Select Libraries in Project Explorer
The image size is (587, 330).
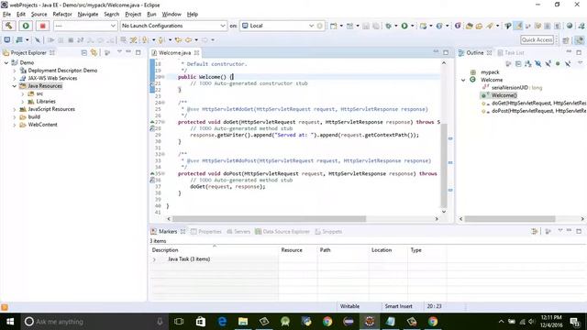46,102
